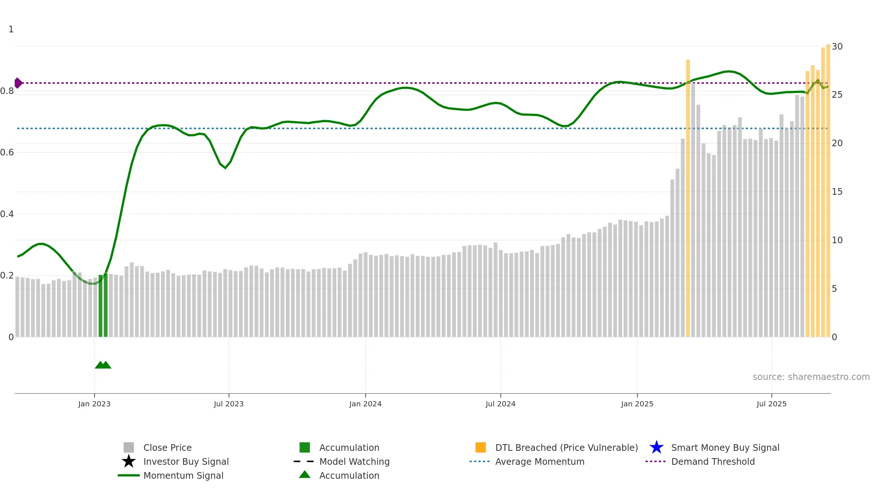
Task: Toggle the Close Price legend label
Action: 167,448
